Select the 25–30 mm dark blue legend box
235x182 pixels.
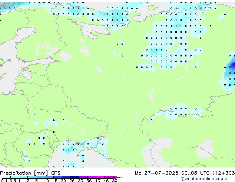pyautogui.click(x=75, y=177)
